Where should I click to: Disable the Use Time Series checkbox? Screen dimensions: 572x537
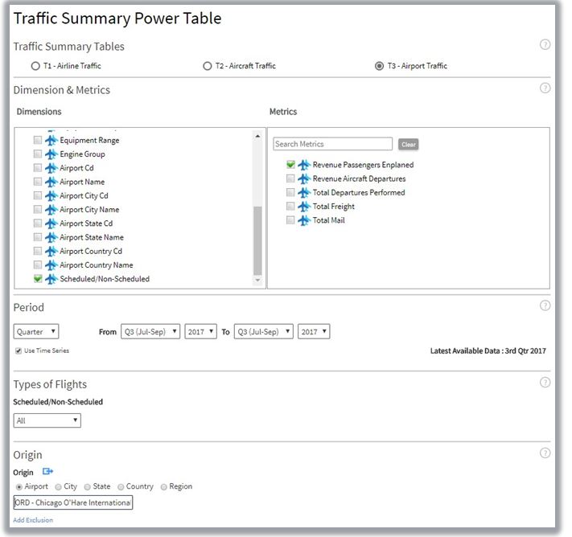pos(18,351)
